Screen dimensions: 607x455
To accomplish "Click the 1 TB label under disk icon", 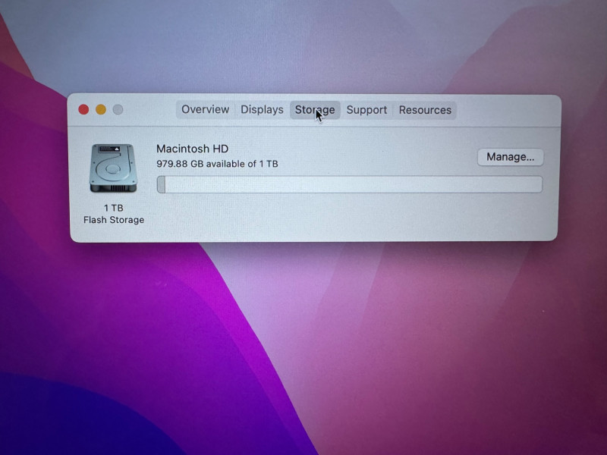I will click(x=114, y=208).
